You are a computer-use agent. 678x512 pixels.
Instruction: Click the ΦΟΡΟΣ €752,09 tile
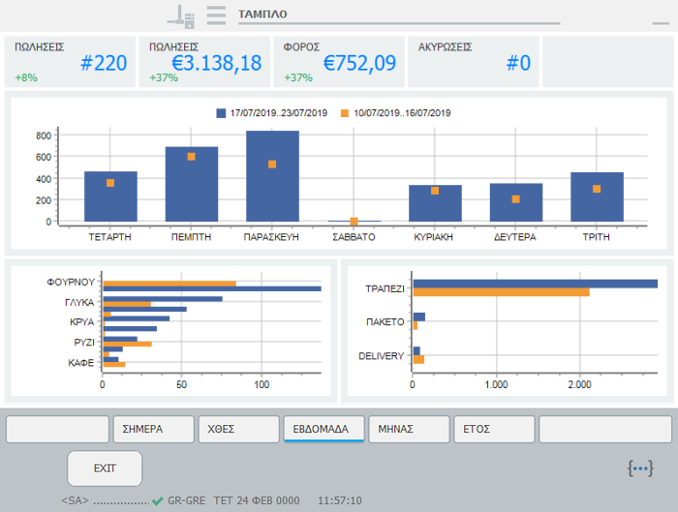[338, 63]
